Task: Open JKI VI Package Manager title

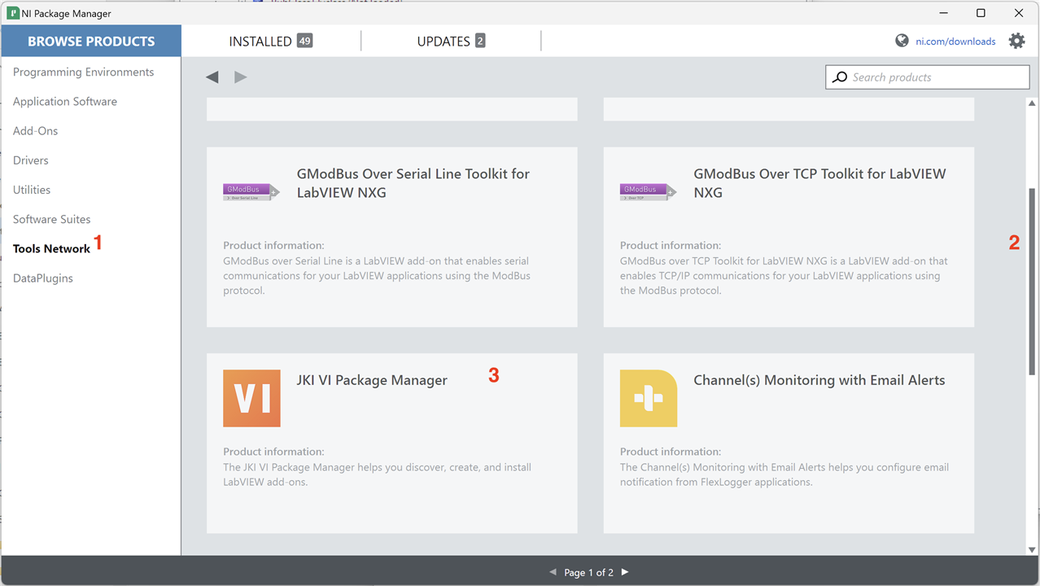Action: (x=372, y=380)
